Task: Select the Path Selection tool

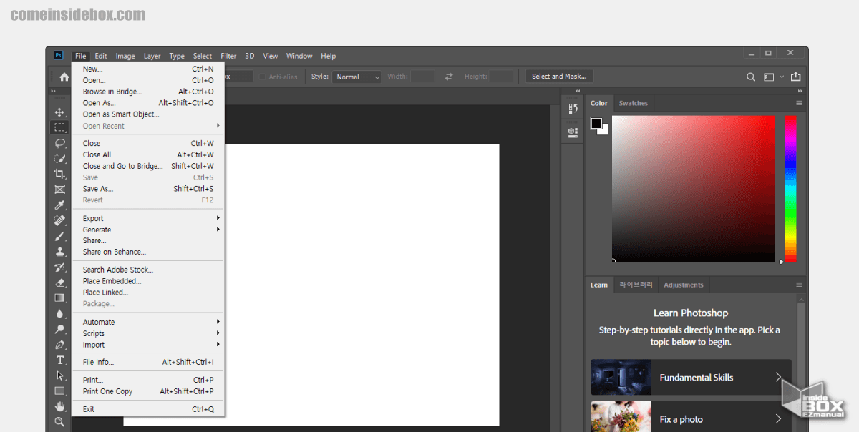Action: coord(60,375)
